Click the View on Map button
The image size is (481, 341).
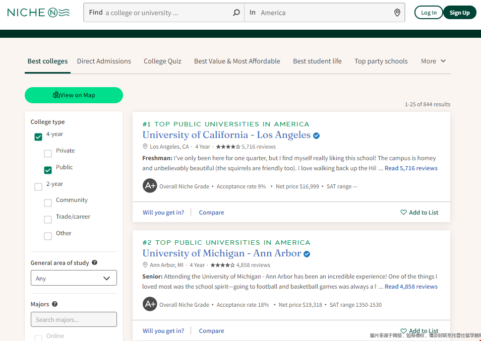pyautogui.click(x=74, y=95)
